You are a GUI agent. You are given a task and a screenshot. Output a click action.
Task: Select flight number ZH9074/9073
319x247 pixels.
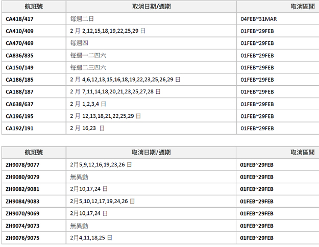point(22,226)
